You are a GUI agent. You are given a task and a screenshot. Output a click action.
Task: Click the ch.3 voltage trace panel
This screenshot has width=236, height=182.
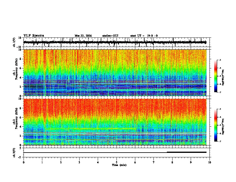117,153
